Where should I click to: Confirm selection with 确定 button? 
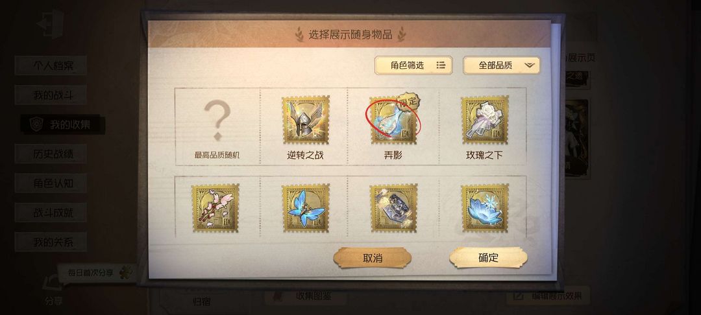pos(488,257)
